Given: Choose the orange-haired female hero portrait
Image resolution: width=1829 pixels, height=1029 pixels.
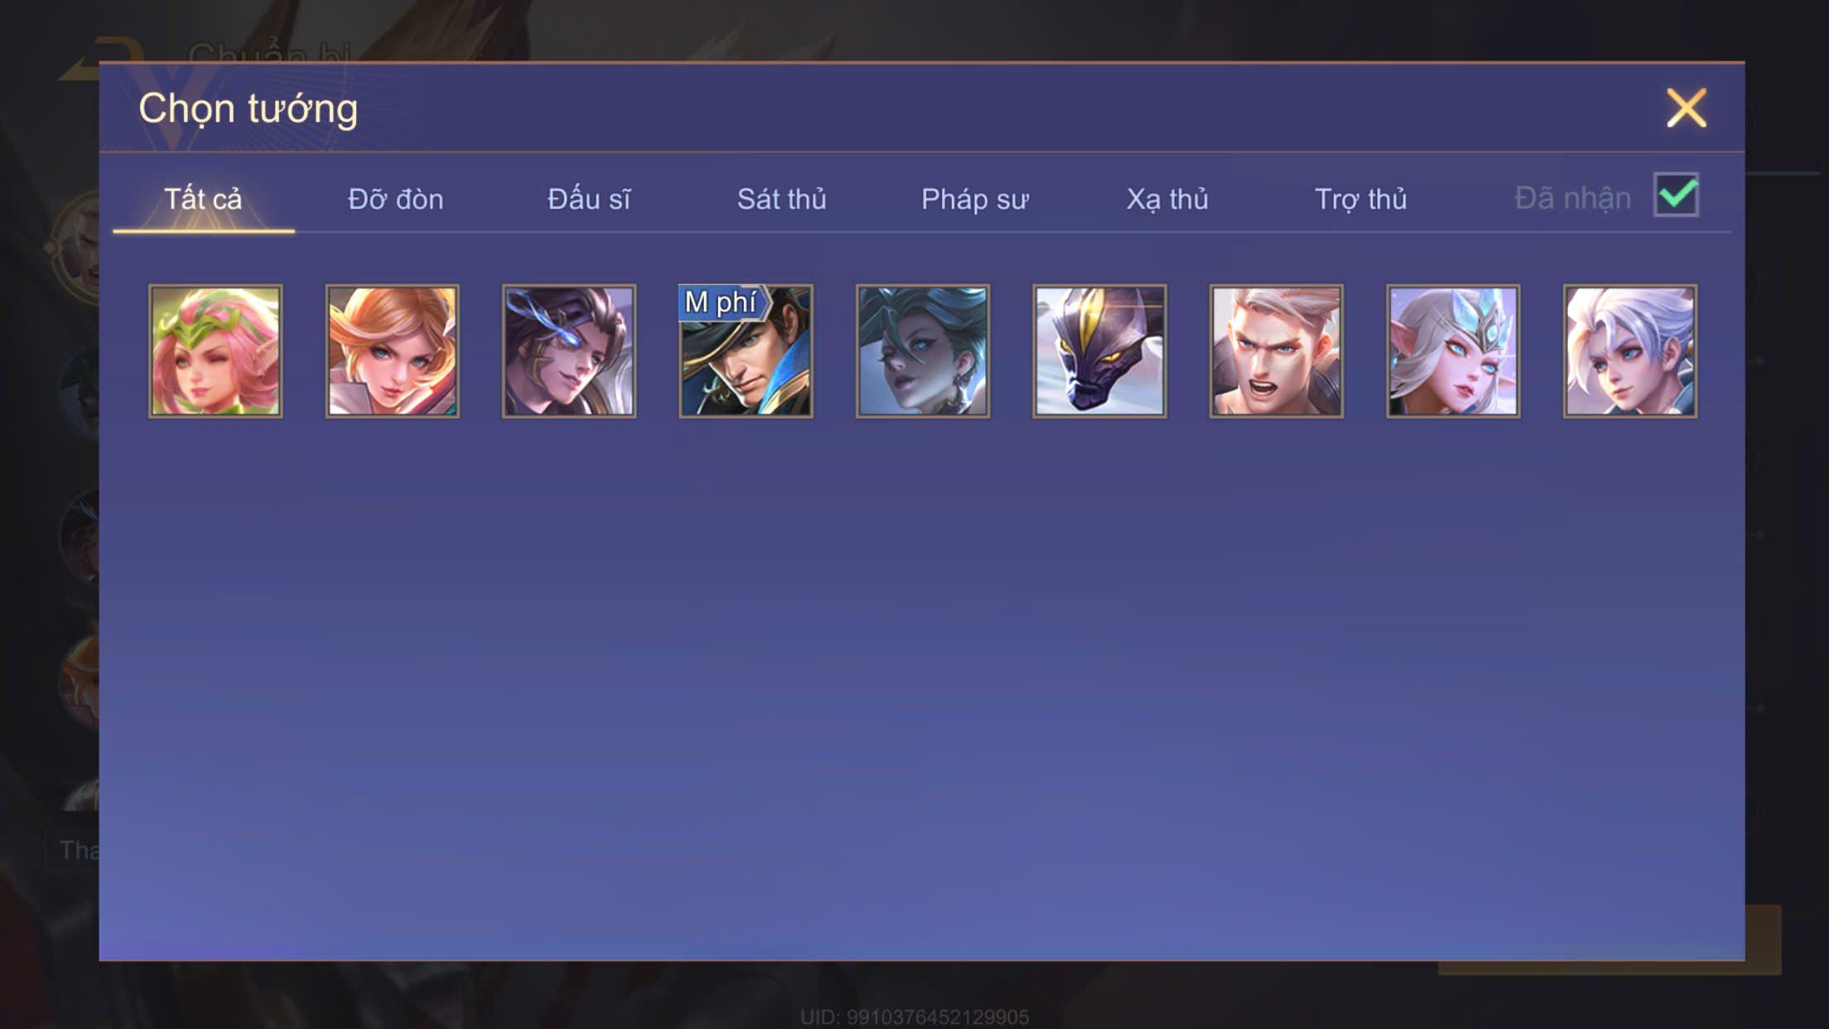Looking at the screenshot, I should [x=392, y=351].
